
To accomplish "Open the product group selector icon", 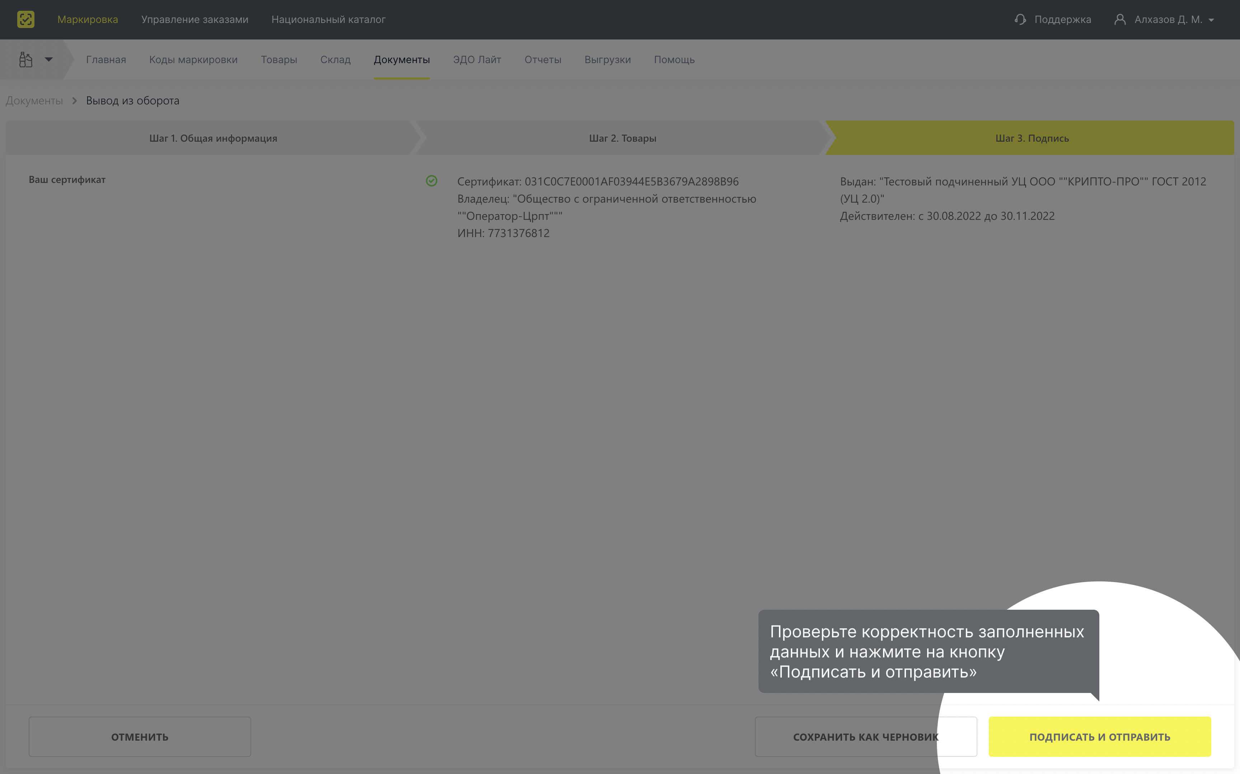I will [25, 60].
